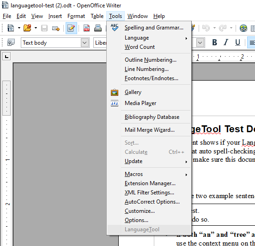Open Customize dialog

pos(149,211)
